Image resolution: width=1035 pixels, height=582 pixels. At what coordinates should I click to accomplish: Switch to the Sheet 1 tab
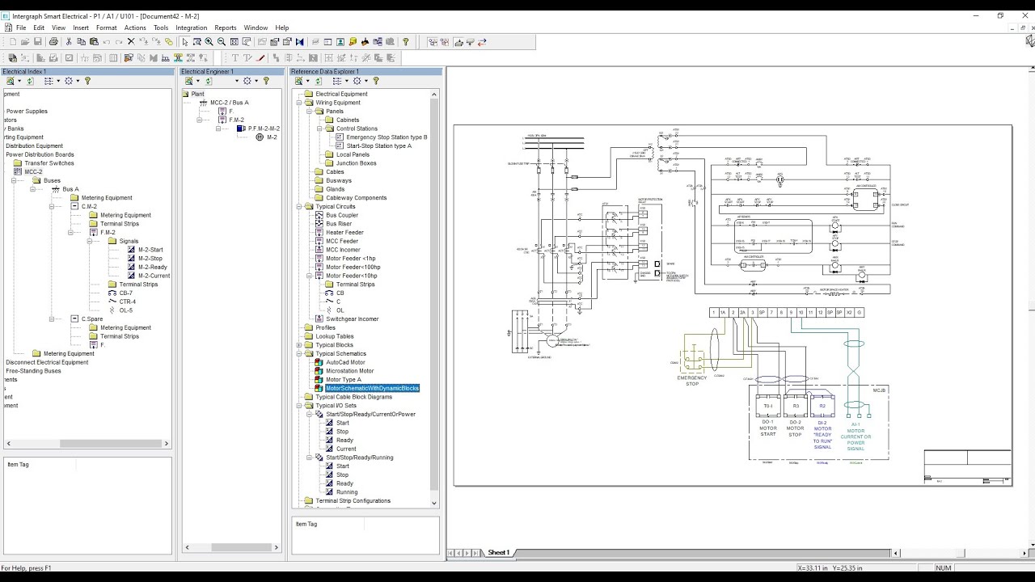498,553
